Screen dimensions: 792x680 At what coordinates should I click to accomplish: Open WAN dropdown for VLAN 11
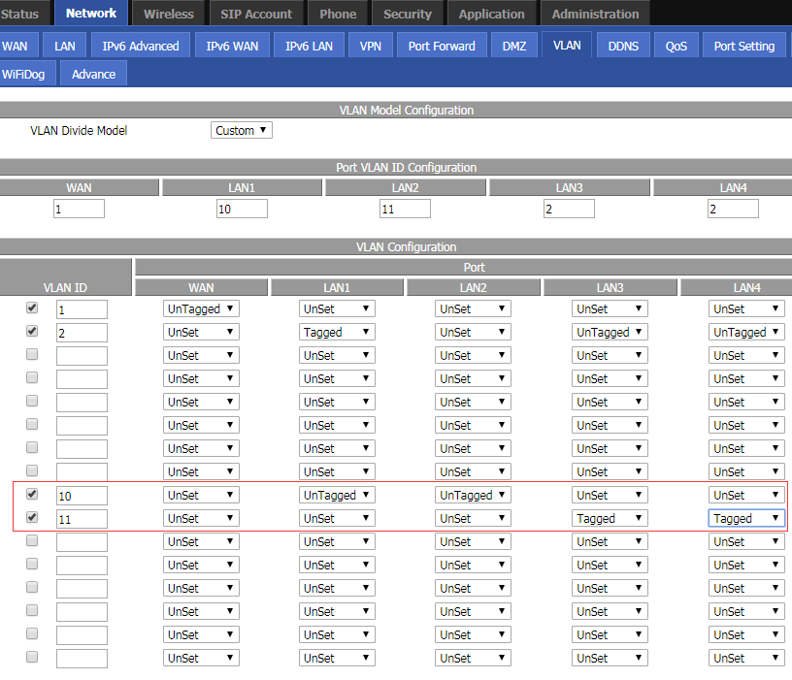click(x=201, y=518)
